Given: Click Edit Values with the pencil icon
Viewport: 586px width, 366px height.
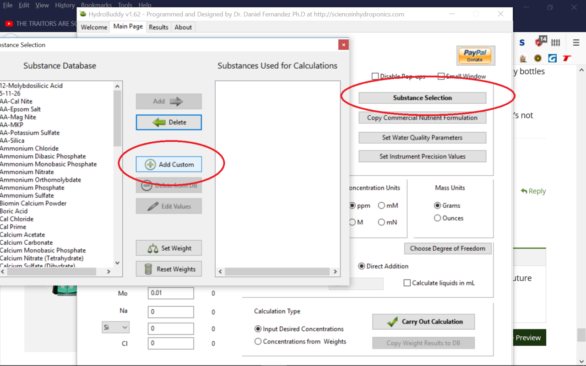Looking at the screenshot, I should [x=169, y=206].
